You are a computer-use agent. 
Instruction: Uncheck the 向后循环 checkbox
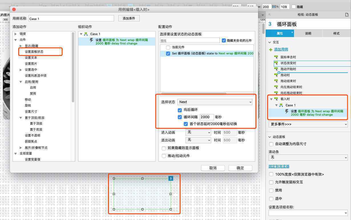(x=180, y=110)
